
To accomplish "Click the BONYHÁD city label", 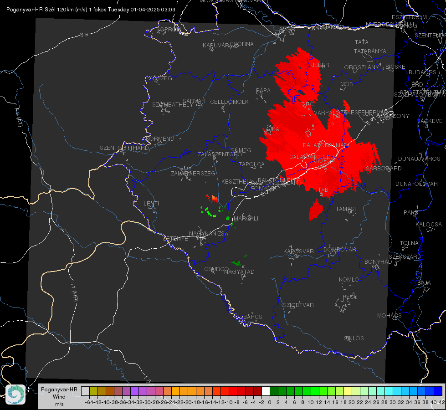I will click(x=378, y=262).
